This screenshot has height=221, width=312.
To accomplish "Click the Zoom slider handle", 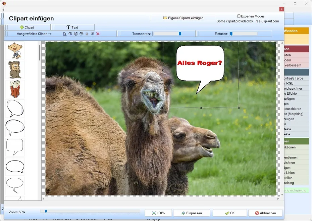I will point(46,211).
